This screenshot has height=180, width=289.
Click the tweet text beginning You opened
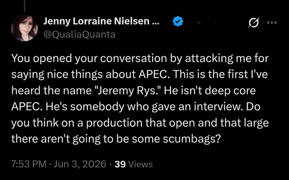(x=140, y=98)
